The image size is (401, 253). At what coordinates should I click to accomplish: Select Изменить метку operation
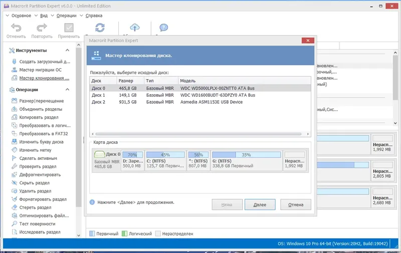[x=35, y=150]
